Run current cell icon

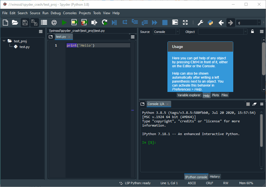(74, 22)
